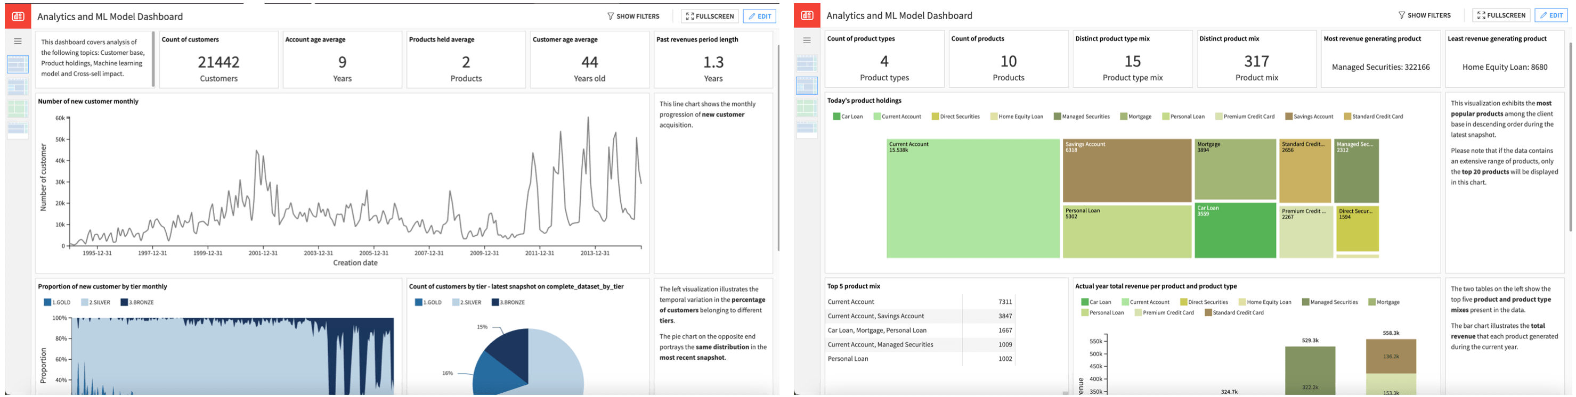Click Personal Loan 5302 treemap block
This screenshot has width=1576, height=397.
tap(1127, 231)
